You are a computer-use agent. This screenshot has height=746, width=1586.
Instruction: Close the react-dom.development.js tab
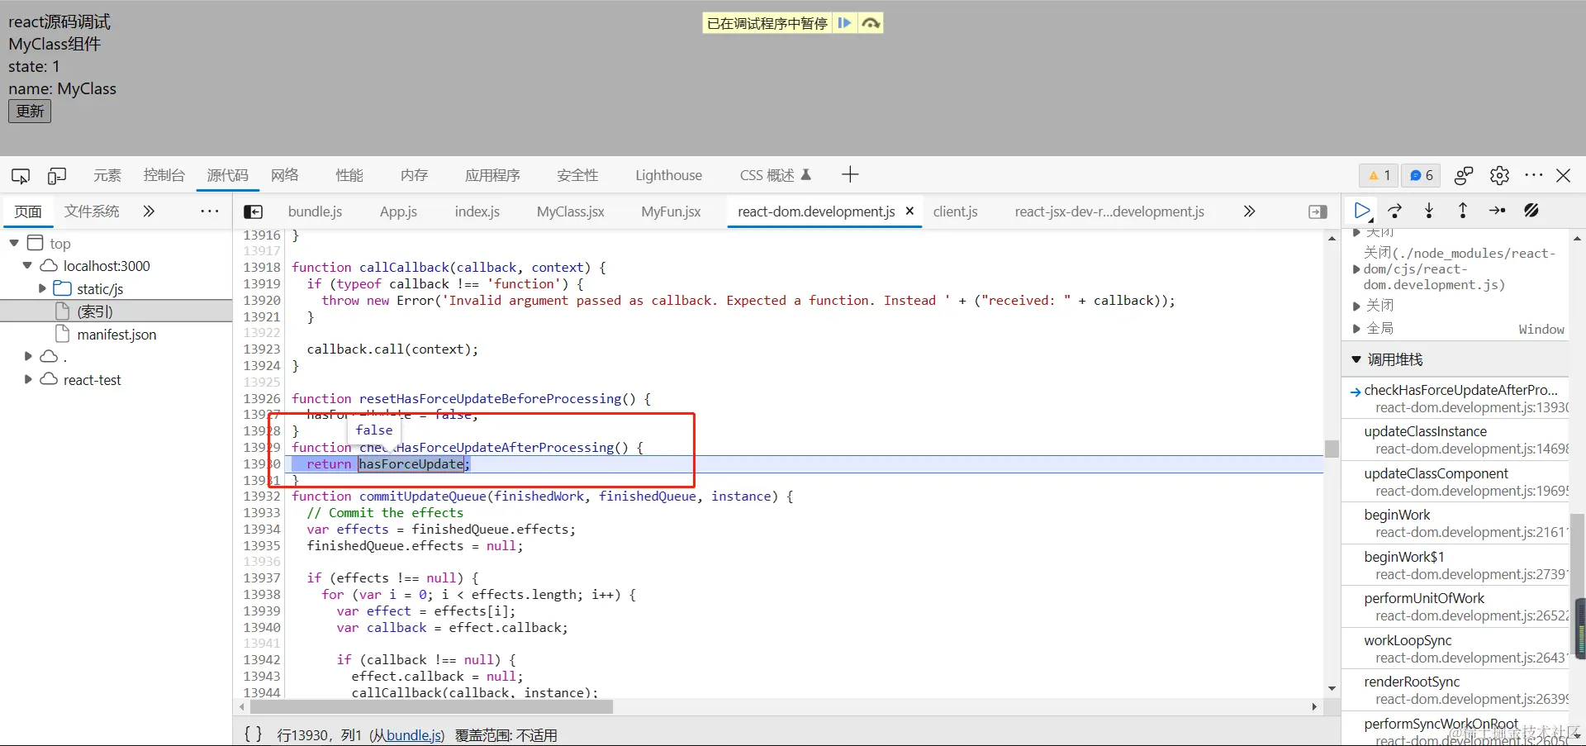(x=909, y=211)
